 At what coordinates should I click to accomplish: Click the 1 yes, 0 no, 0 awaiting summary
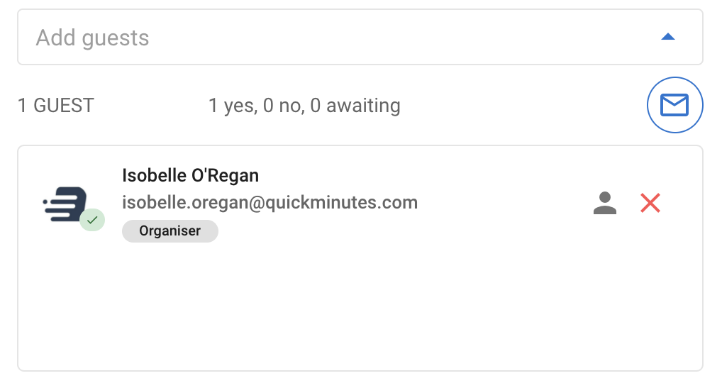304,106
